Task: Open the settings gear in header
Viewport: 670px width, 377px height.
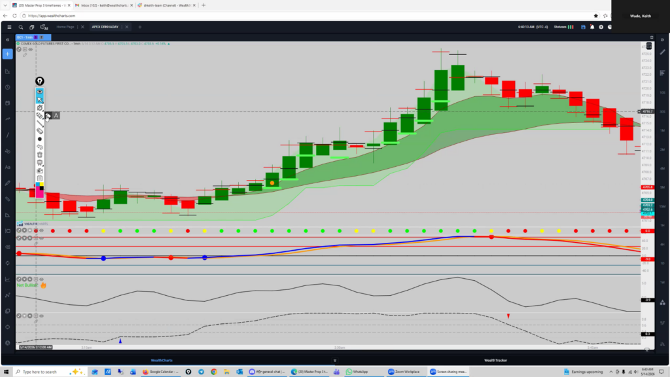Action: click(601, 27)
